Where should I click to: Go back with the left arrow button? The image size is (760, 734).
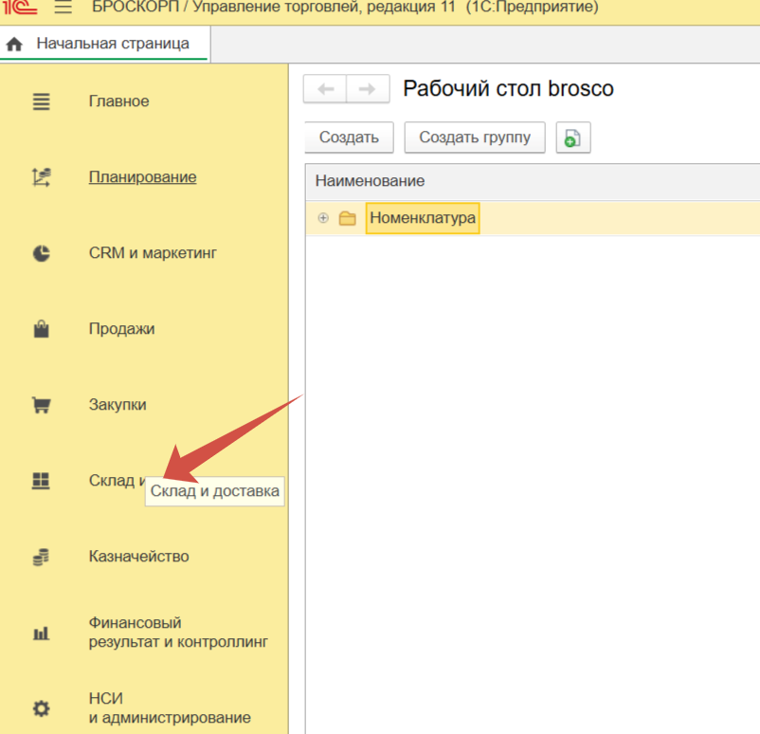pos(325,89)
